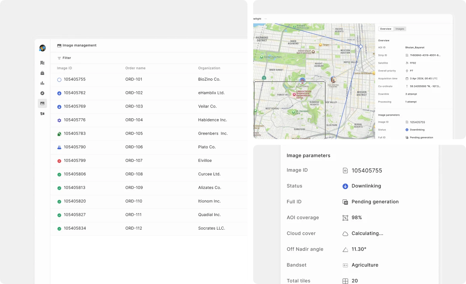This screenshot has height=284, width=466.
Task: Click the green check icon of 105405834
Action: click(59, 229)
